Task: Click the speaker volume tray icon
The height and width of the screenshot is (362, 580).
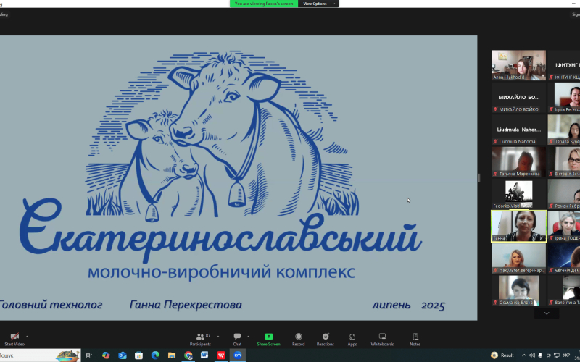Action: tap(532, 355)
